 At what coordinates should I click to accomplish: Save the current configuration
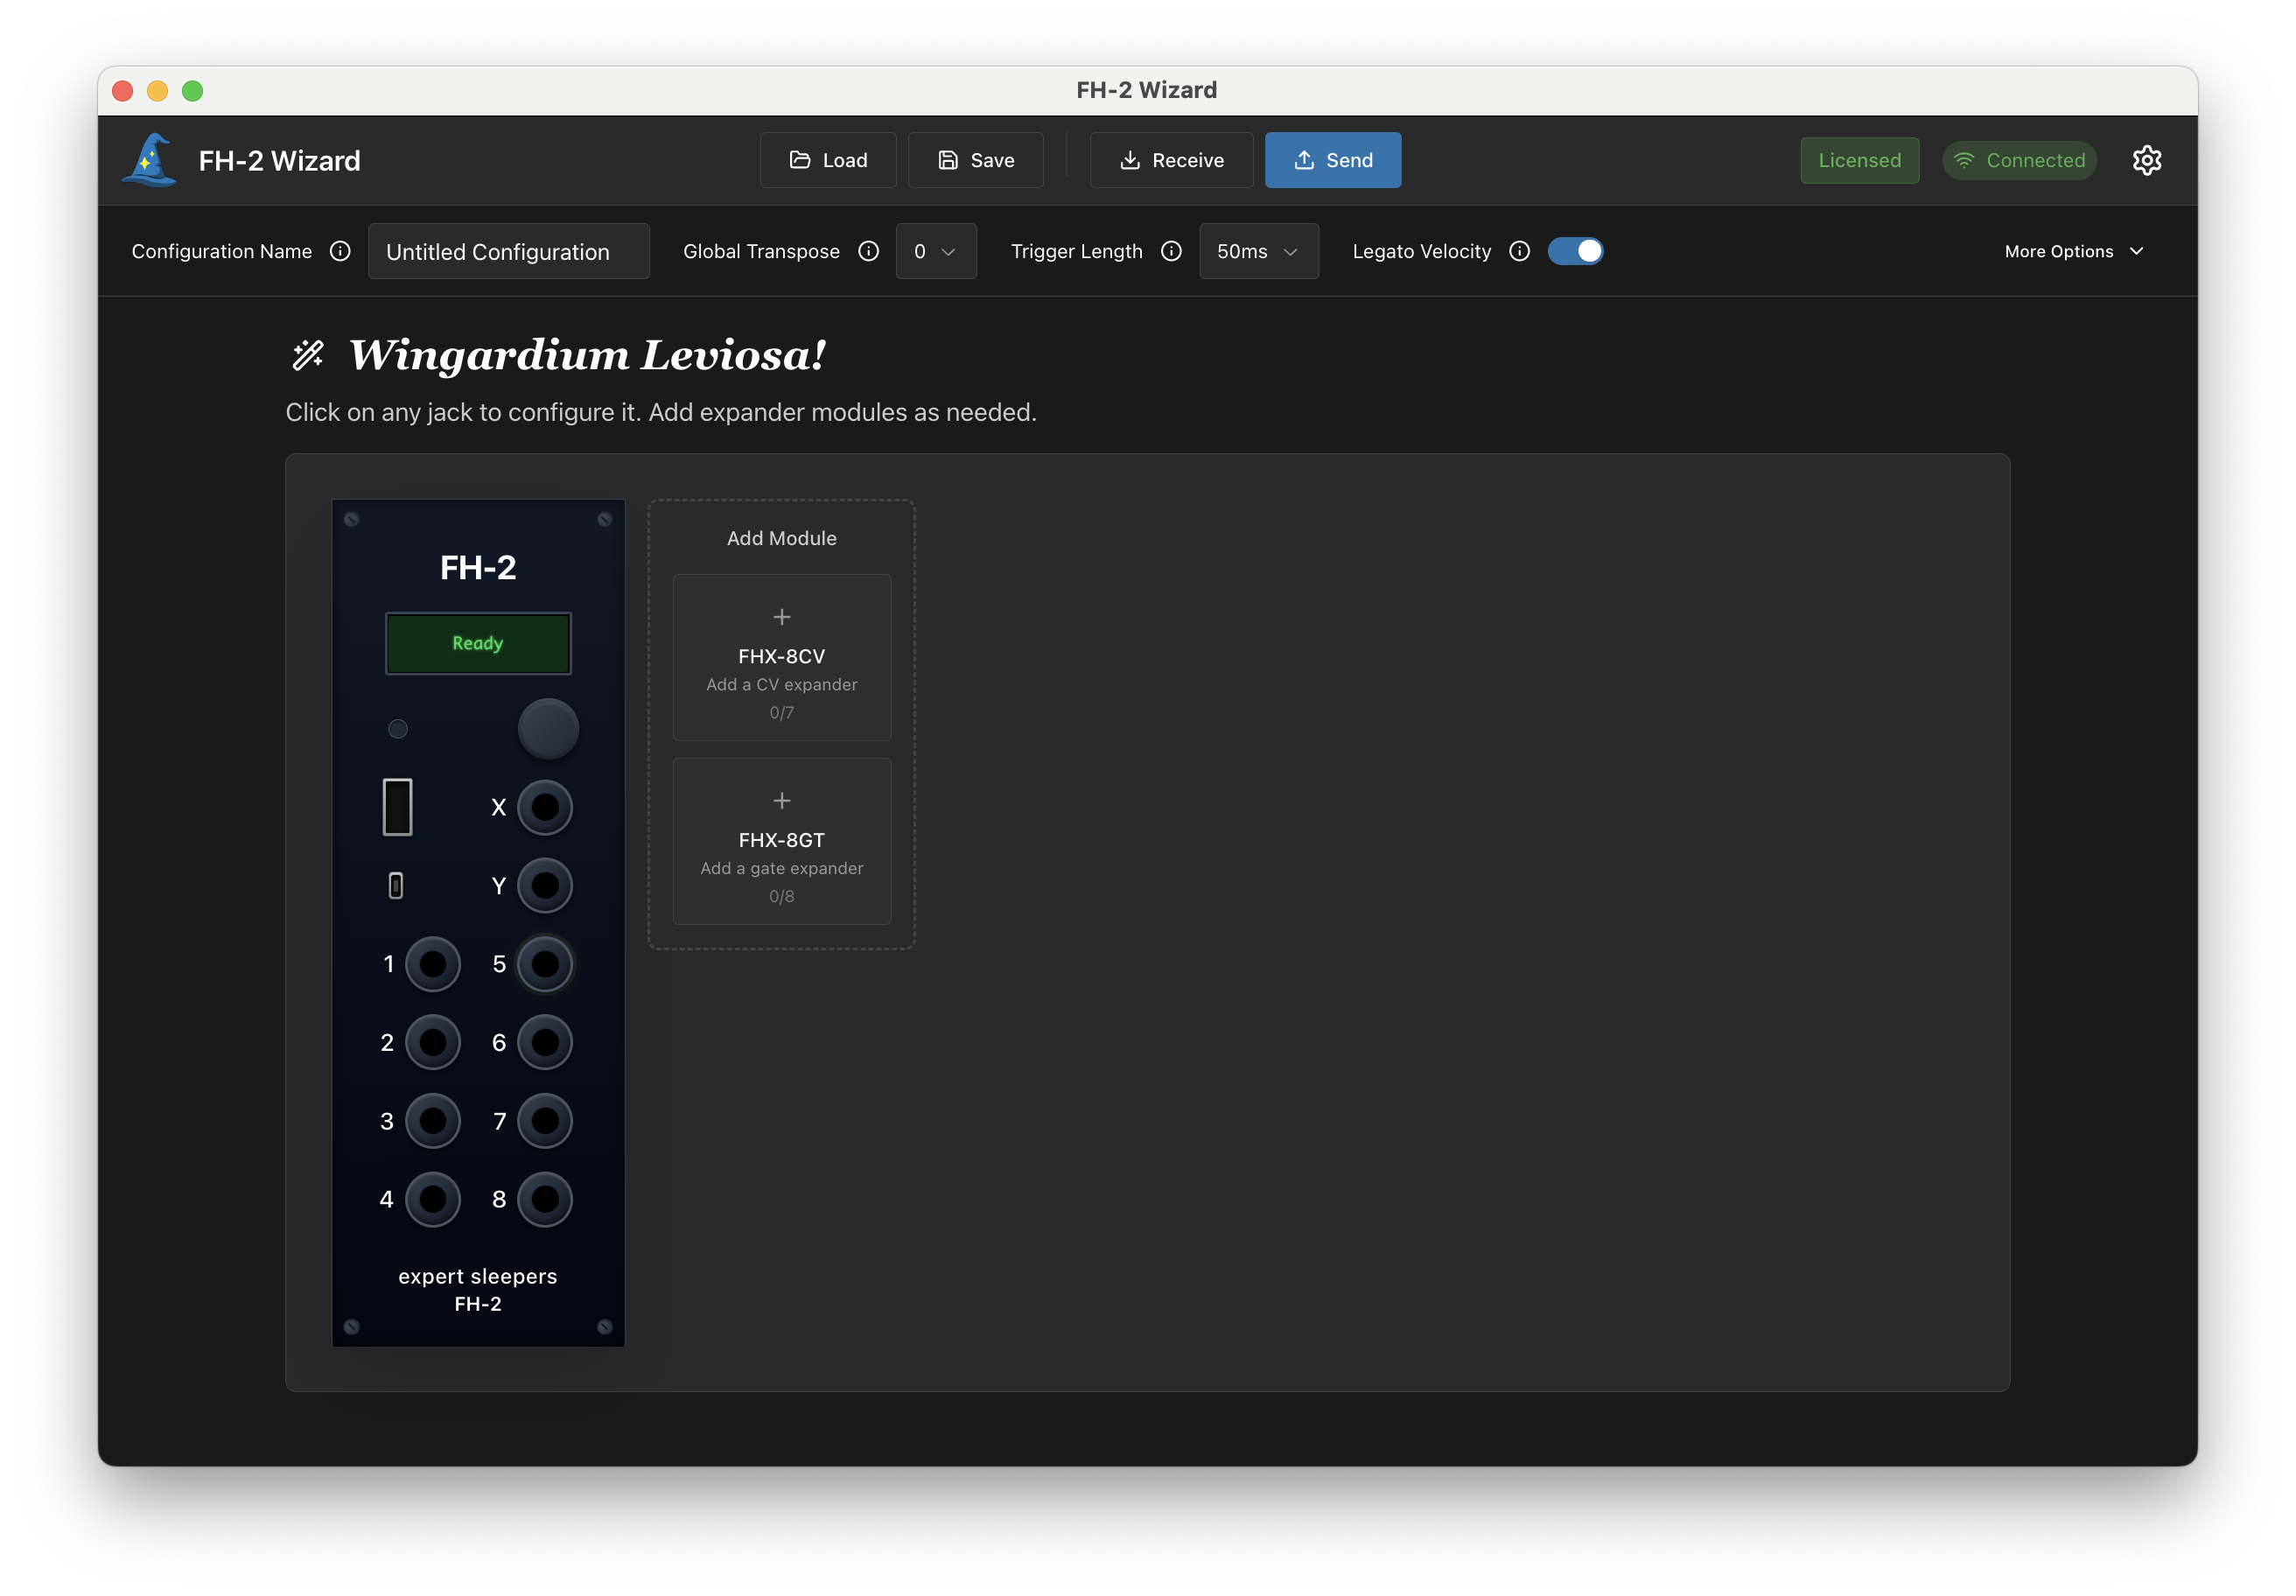975,160
